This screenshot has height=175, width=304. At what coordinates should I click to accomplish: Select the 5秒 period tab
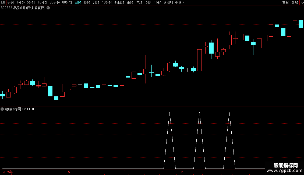(x=148, y=2)
